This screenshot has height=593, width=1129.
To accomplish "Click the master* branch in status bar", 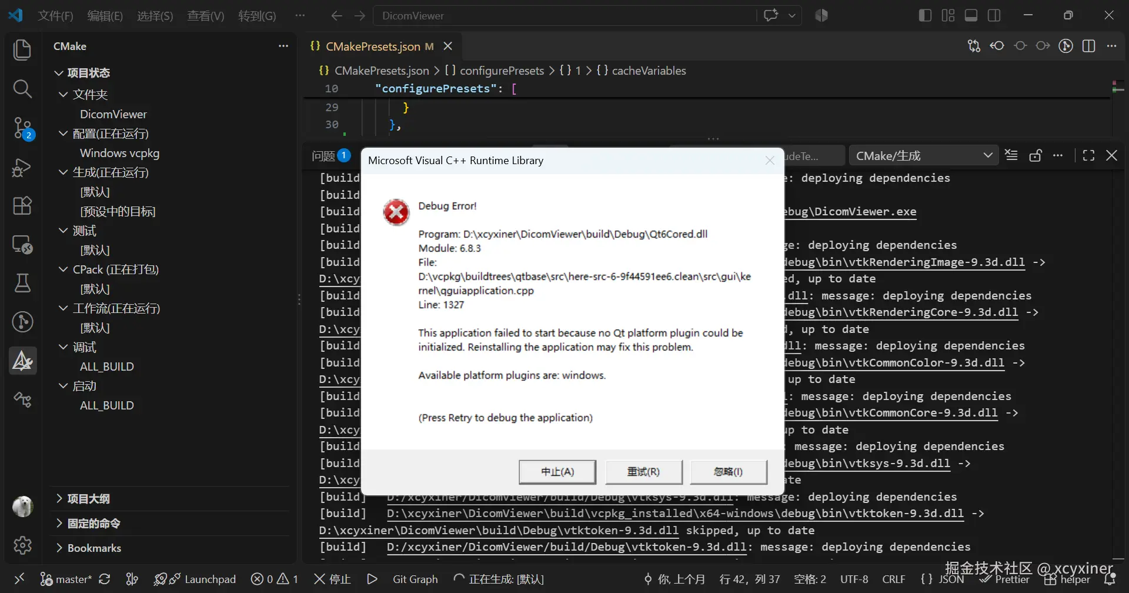I will tap(66, 579).
